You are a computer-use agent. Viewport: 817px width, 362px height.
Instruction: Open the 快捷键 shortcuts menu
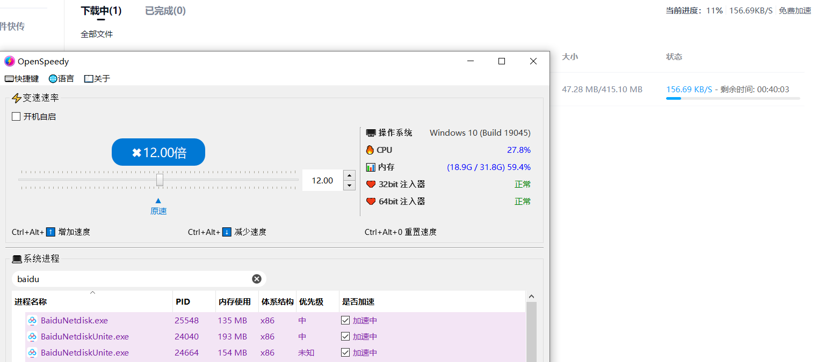(x=22, y=79)
